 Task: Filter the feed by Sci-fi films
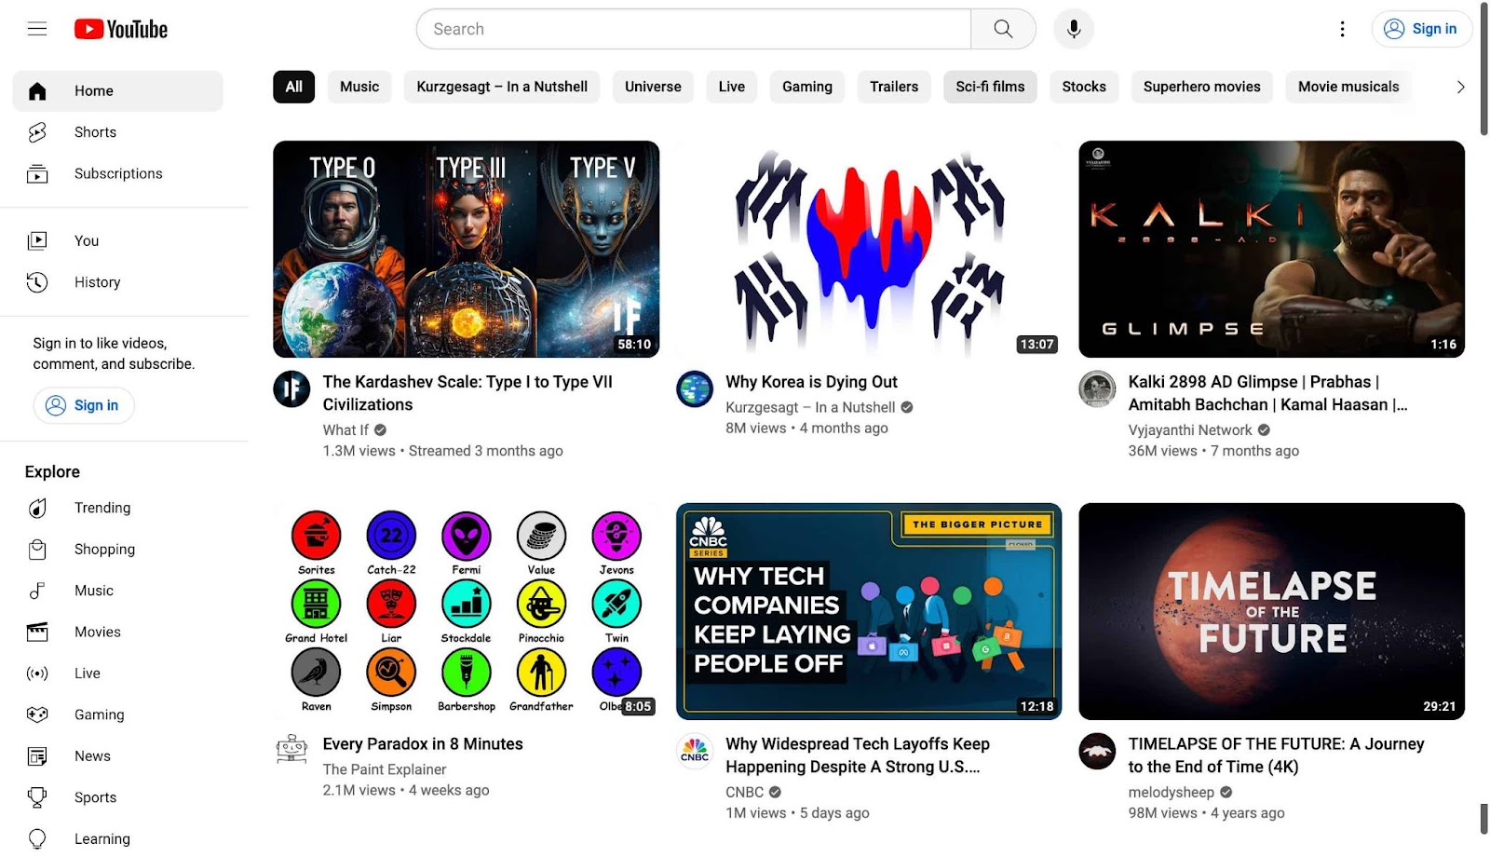[x=990, y=87]
